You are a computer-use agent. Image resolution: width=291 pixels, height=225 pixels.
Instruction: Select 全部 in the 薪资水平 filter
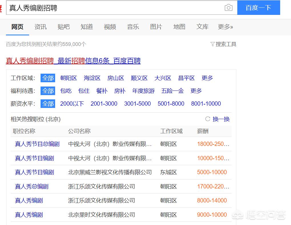pyautogui.click(x=48, y=103)
